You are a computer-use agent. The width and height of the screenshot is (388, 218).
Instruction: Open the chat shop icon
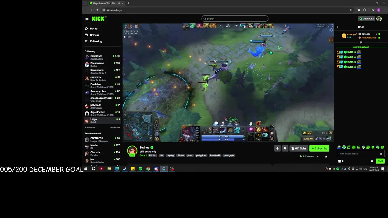(x=339, y=161)
